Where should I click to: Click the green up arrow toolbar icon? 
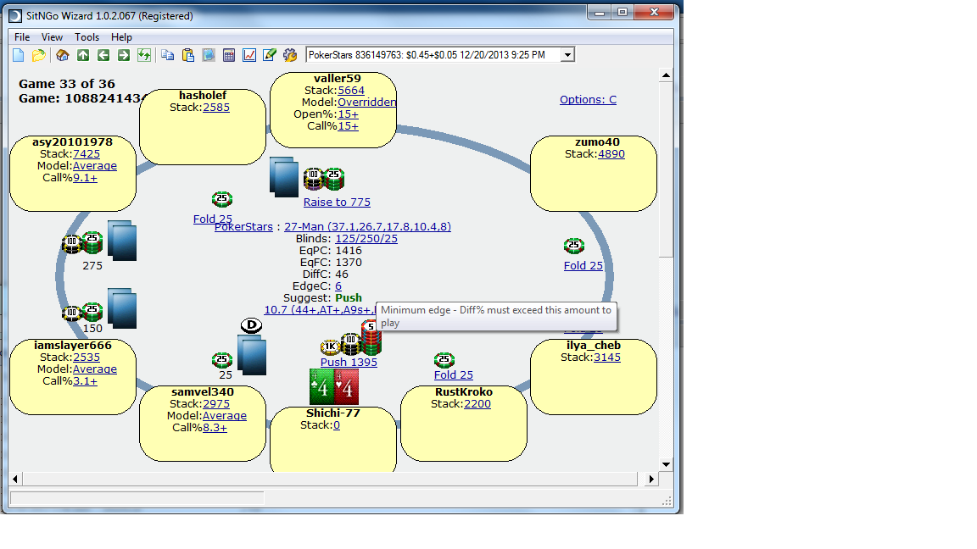pos(83,55)
